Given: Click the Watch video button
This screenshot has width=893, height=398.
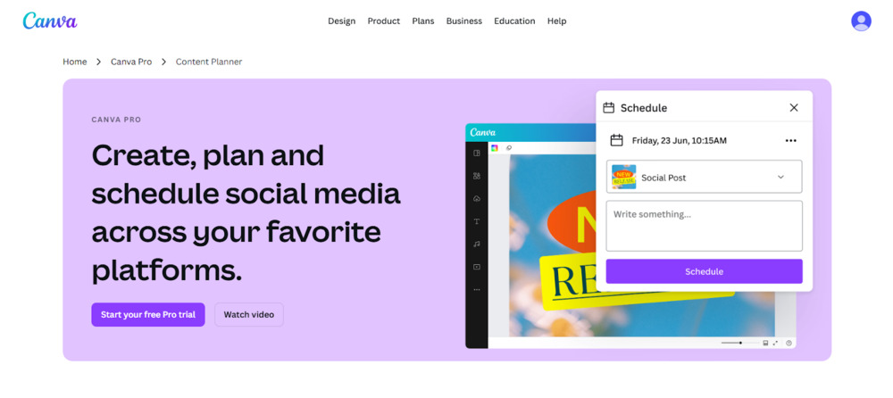Looking at the screenshot, I should [249, 314].
